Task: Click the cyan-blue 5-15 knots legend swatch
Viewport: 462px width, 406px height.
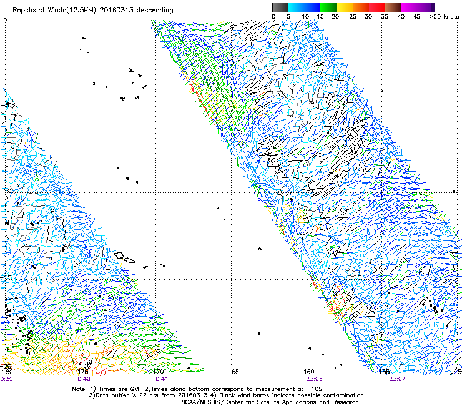Action: pos(304,7)
